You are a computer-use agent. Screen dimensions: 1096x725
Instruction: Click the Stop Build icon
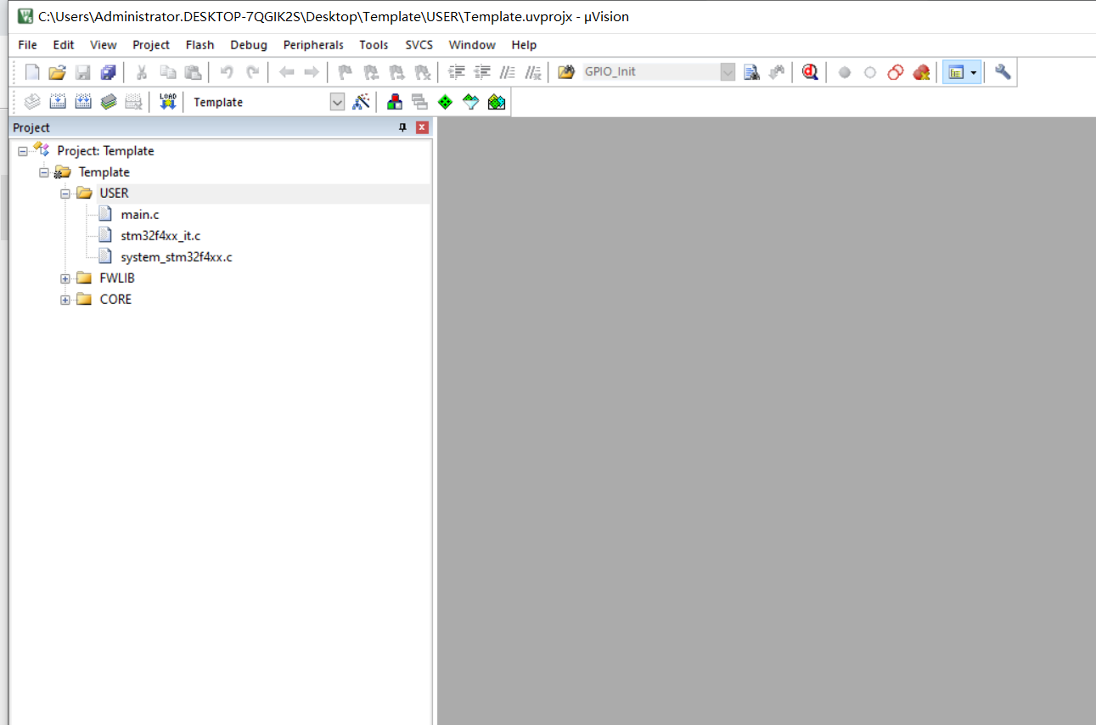tap(133, 102)
